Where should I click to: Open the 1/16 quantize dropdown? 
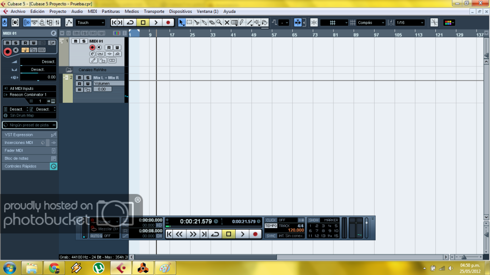(410, 22)
